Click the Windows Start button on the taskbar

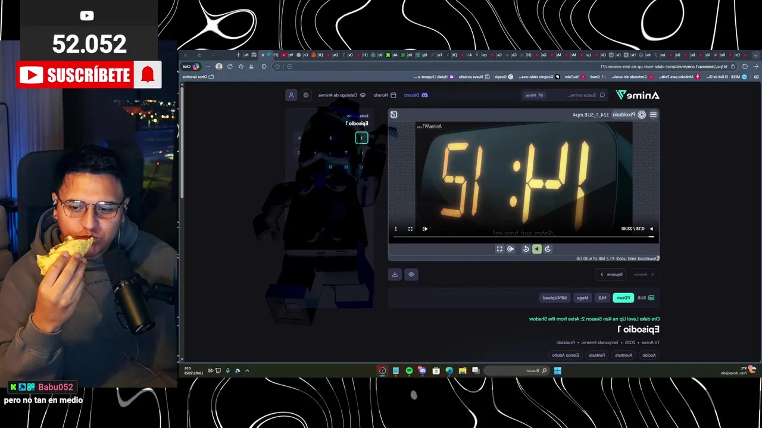557,371
